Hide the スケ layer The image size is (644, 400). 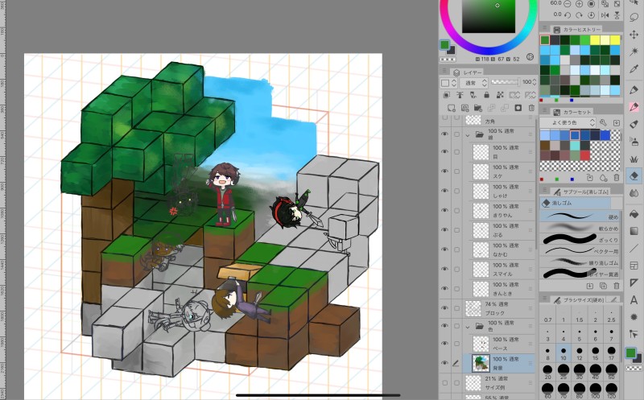click(x=444, y=171)
